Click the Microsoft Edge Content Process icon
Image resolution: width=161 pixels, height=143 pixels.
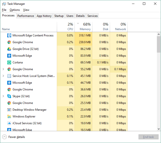[9, 35]
